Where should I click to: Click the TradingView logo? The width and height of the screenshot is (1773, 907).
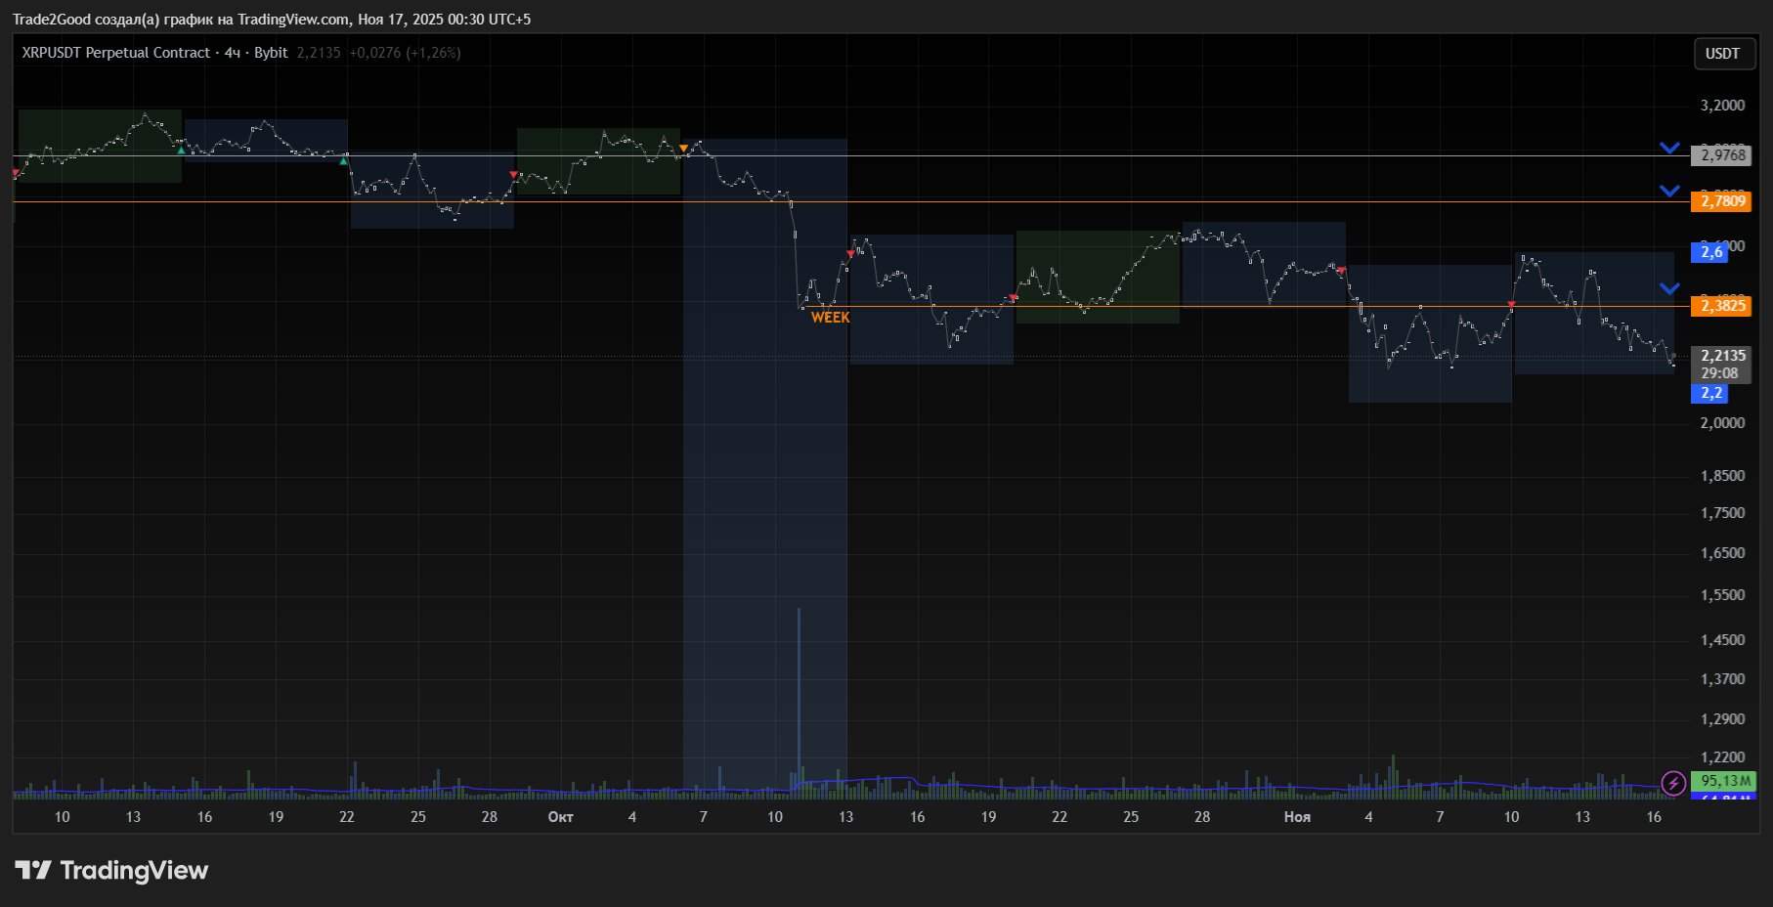coord(111,870)
